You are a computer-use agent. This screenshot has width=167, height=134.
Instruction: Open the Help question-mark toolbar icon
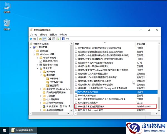coord(63,39)
